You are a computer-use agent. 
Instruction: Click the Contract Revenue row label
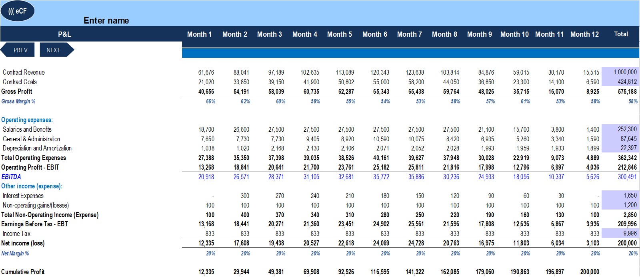point(24,72)
